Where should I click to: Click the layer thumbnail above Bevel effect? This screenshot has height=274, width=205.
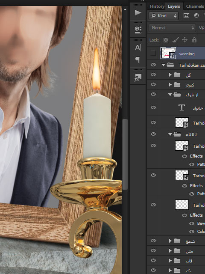[182, 205]
